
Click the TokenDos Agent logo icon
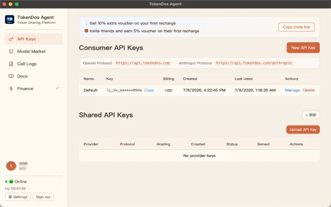(x=10, y=20)
